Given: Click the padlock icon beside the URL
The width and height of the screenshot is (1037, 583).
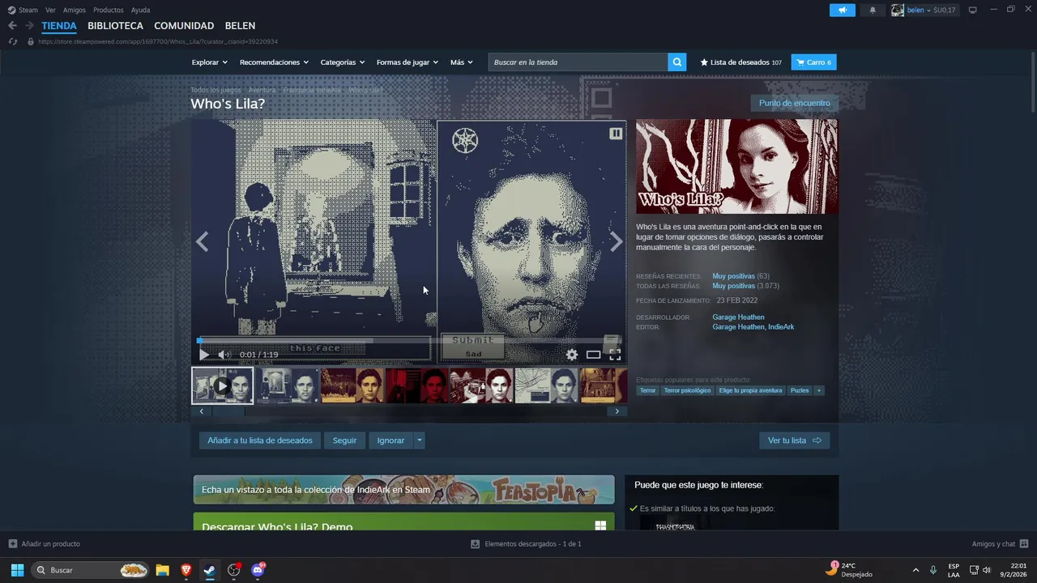Looking at the screenshot, I should pyautogui.click(x=31, y=41).
